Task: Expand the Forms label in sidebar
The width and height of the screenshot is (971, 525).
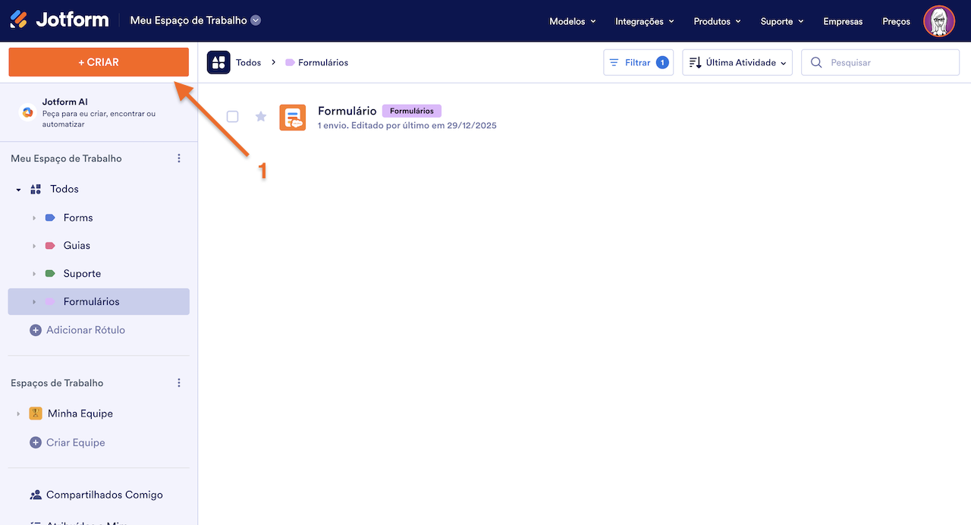Action: pos(34,218)
